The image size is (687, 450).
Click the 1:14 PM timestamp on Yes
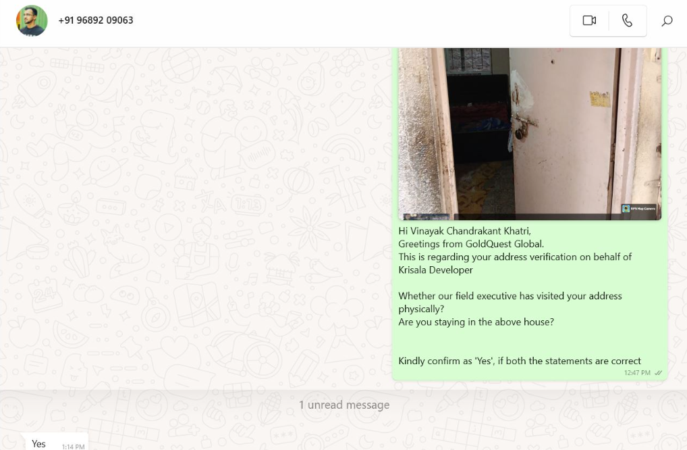click(73, 447)
